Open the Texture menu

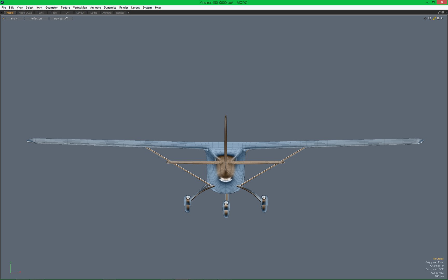point(65,8)
